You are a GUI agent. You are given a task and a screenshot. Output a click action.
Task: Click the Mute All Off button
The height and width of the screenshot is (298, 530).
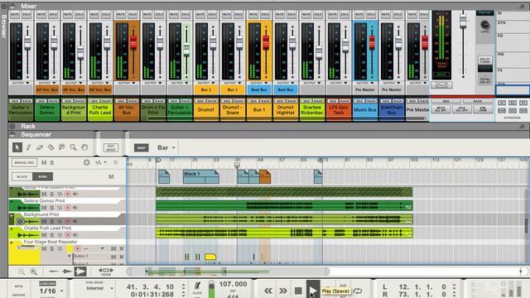[441, 109]
